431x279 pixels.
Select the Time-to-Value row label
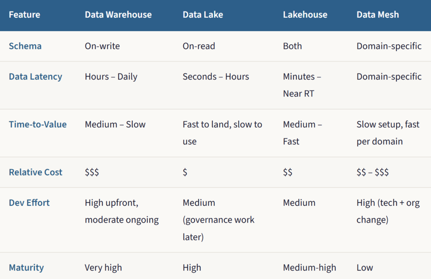38,125
